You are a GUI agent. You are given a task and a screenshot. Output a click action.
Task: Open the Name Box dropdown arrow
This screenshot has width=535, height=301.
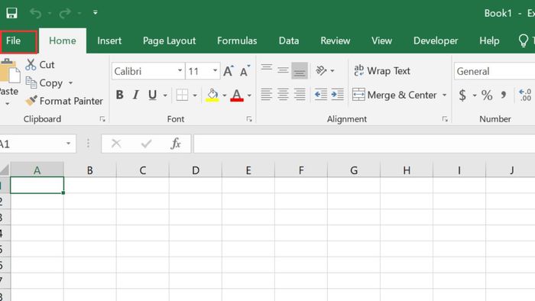pyautogui.click(x=68, y=144)
